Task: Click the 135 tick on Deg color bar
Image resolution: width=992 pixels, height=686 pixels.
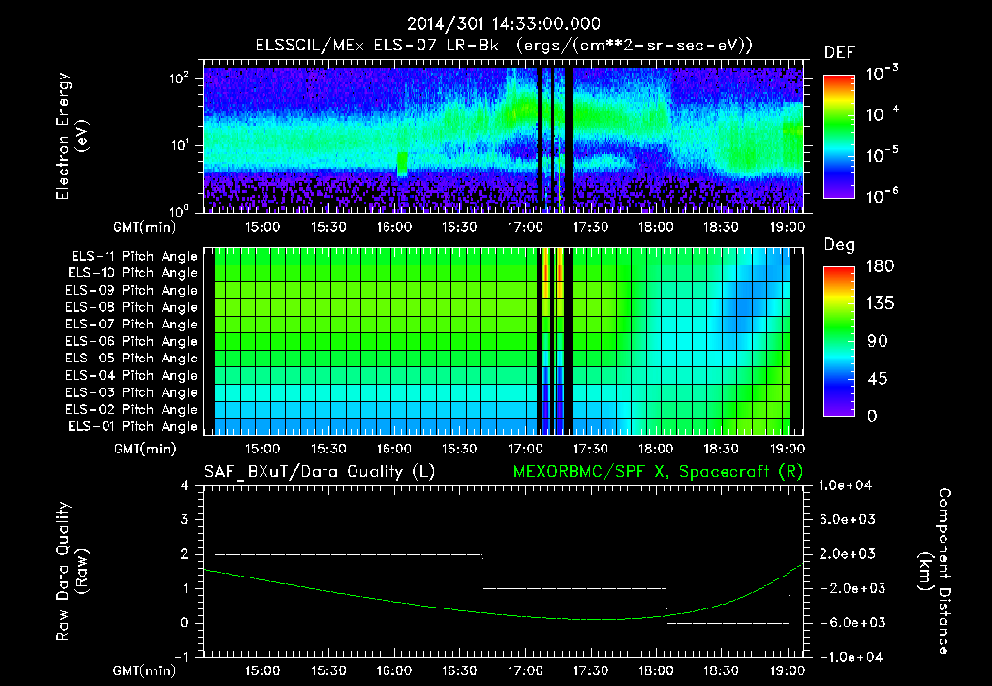Action: (x=880, y=304)
